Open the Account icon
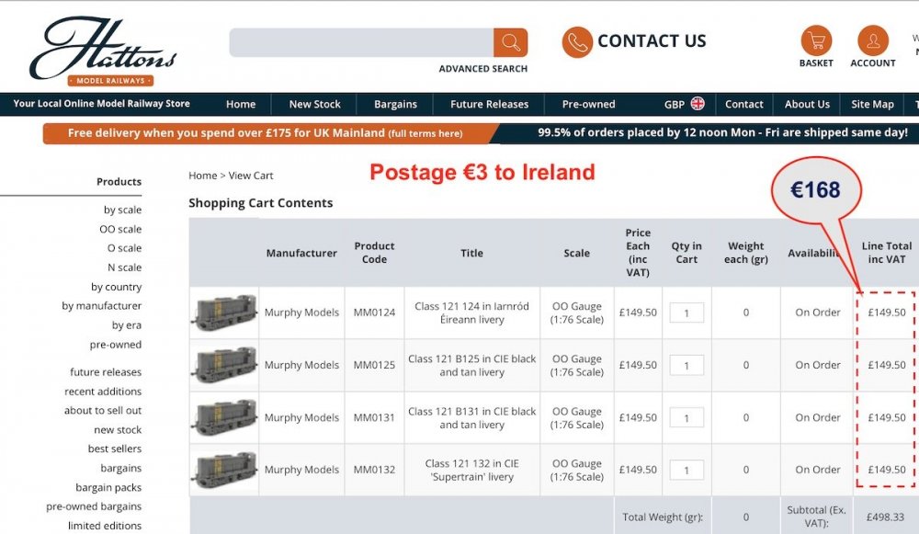Image resolution: width=919 pixels, height=534 pixels. coord(872,41)
